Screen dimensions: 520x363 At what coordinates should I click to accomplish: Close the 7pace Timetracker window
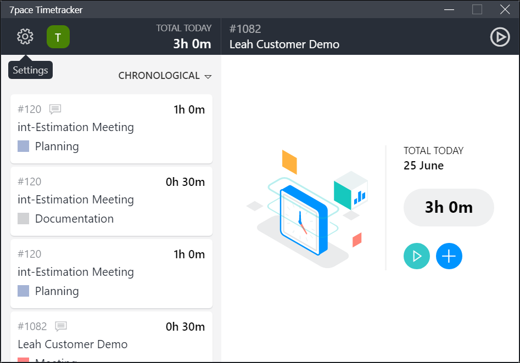[x=505, y=10]
